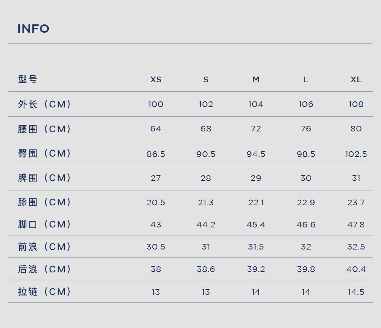Click the 102.5 hip value for XL
This screenshot has height=328, width=381.
pos(356,154)
